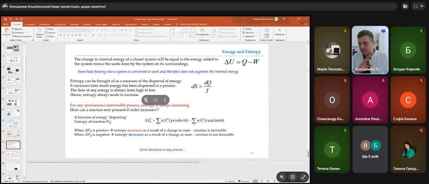Open more options three-dot on presentation overlay
Image resolution: width=429 pixels, height=184 pixels.
pos(165,100)
